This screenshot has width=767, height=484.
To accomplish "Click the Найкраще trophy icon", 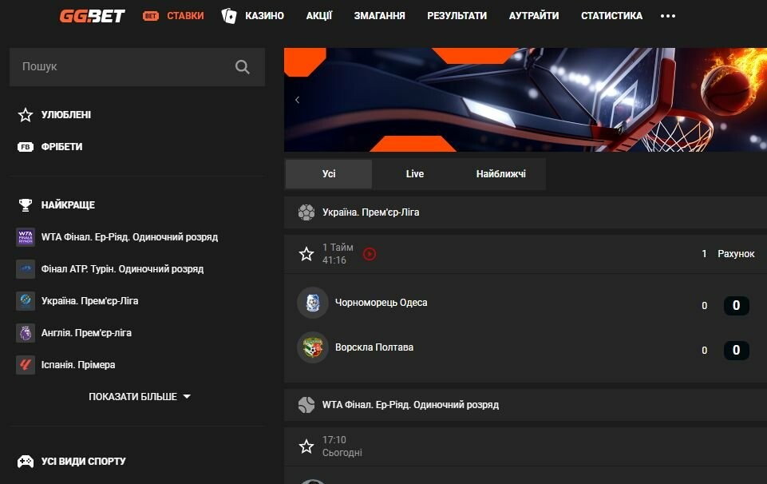I will pos(26,205).
